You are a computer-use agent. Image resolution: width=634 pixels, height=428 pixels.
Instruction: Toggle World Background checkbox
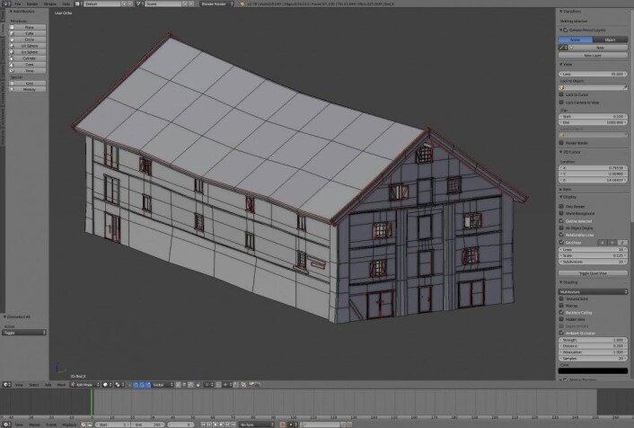pos(561,213)
